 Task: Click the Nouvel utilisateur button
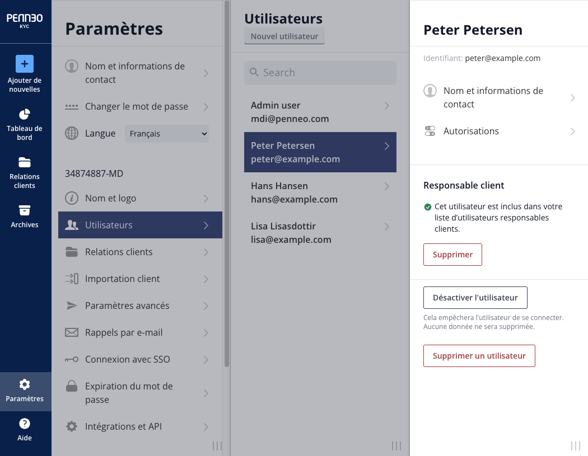(x=284, y=36)
